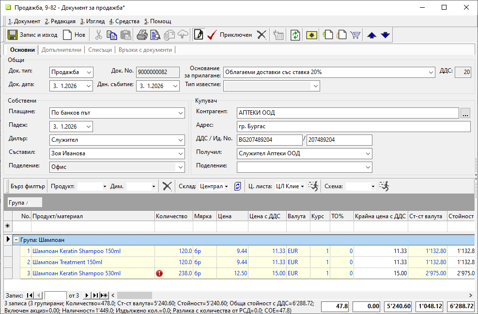Click the blue up arrow icon
Screen dimensions: 478x314
[371, 35]
